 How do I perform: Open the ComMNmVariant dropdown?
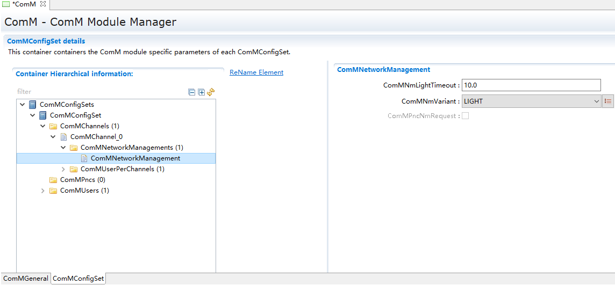[x=531, y=101]
